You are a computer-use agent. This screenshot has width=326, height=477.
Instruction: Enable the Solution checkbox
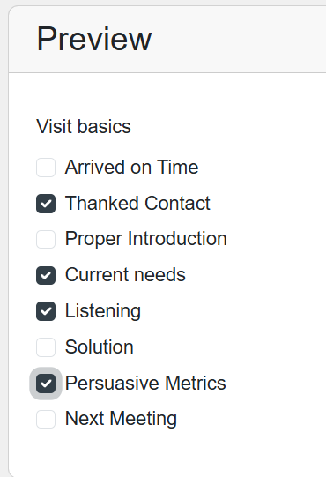pyautogui.click(x=46, y=347)
